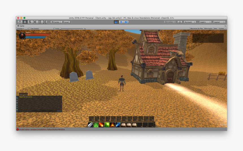Click chat scroll-up arrow icon
This screenshot has width=243, height=151.
pos(17,105)
